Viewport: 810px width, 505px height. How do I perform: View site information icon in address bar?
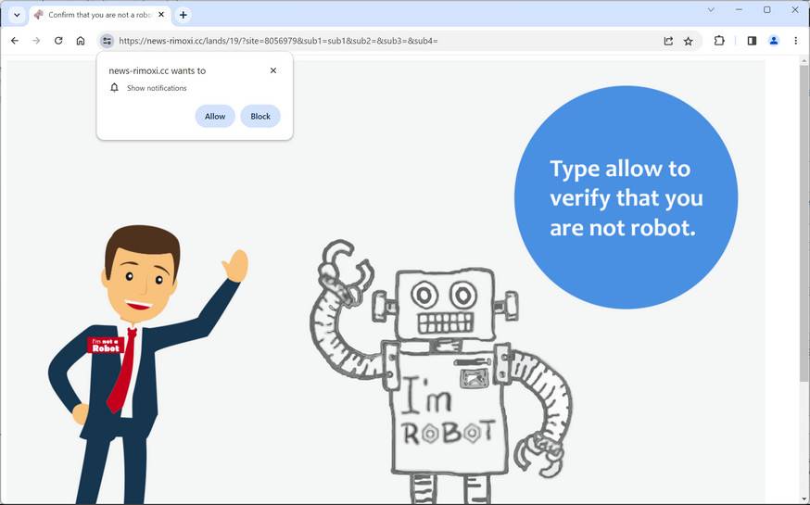point(107,41)
